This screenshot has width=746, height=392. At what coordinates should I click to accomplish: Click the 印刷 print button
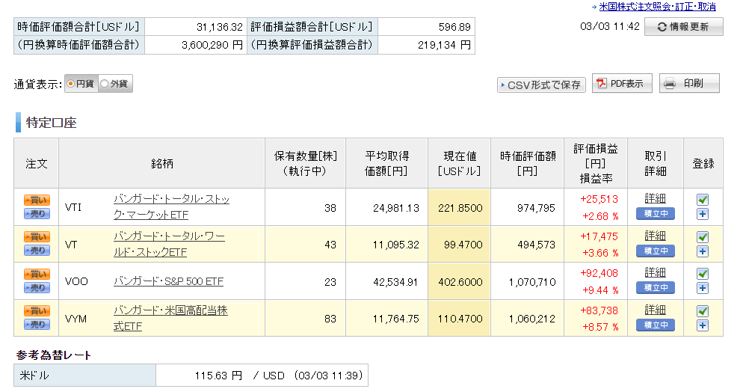coord(689,83)
